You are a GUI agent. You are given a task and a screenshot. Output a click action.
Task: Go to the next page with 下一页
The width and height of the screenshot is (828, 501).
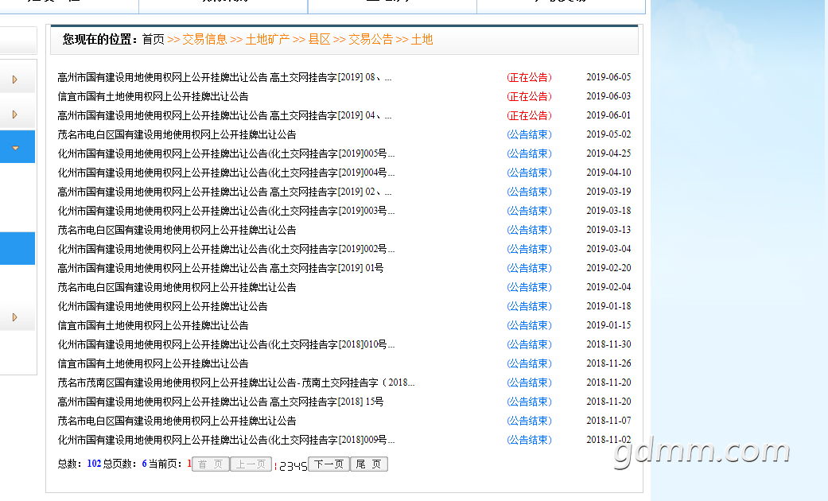[x=329, y=464]
